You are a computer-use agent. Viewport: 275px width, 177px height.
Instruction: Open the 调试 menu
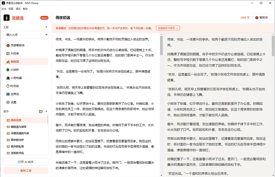(18, 9)
